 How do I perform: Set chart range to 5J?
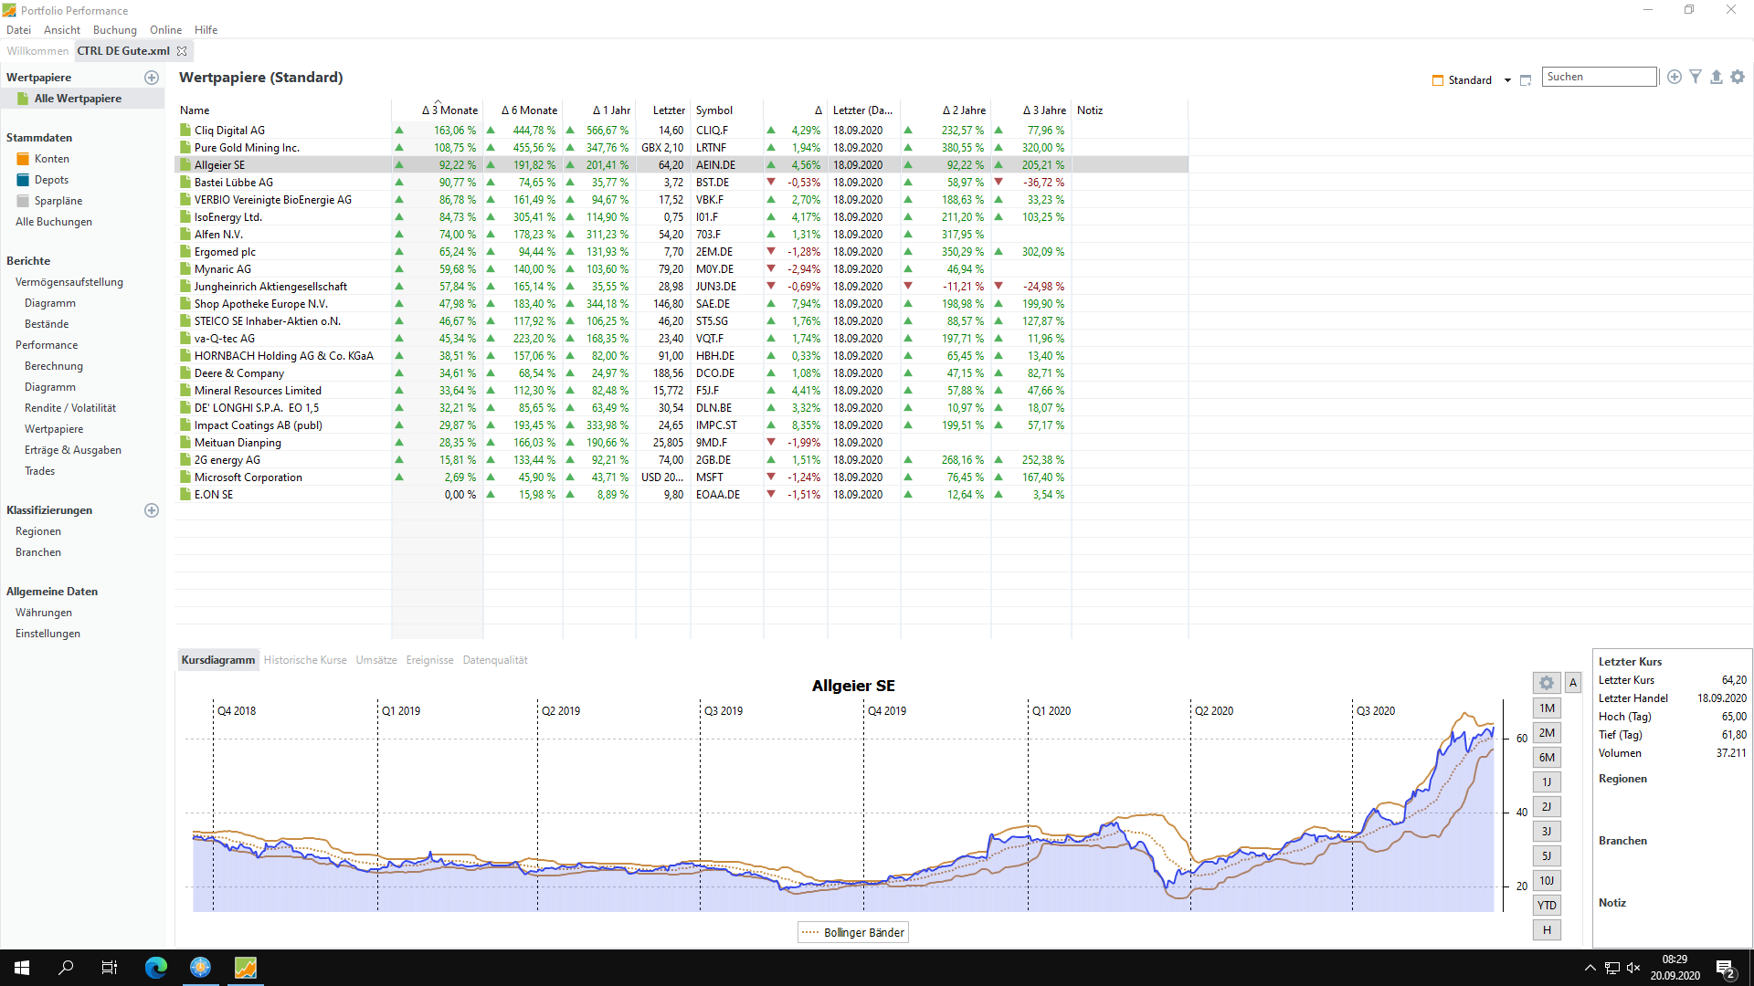pos(1547,856)
